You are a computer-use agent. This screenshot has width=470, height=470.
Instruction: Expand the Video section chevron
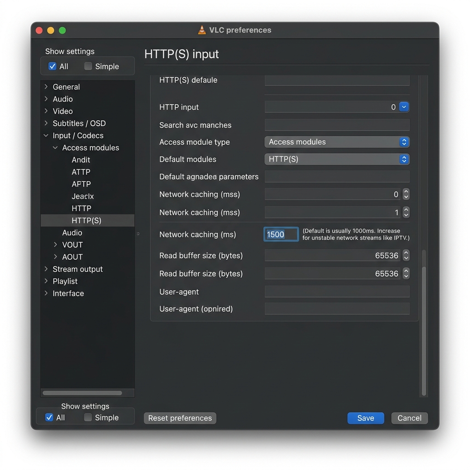[x=46, y=111]
